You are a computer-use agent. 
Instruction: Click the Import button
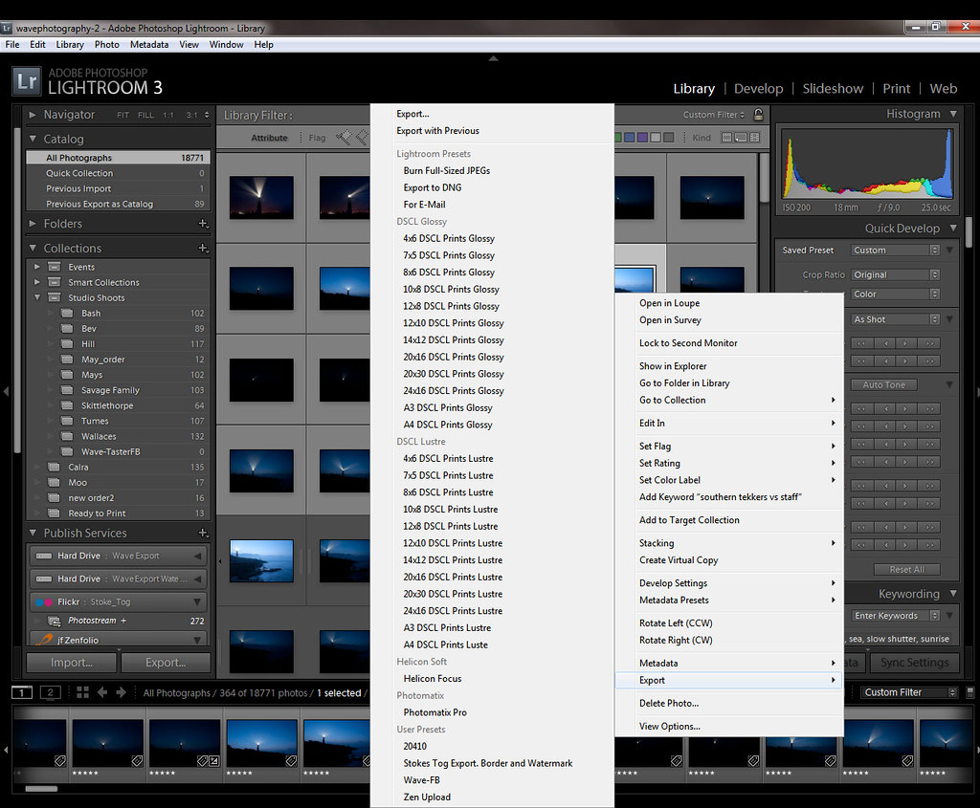point(71,663)
